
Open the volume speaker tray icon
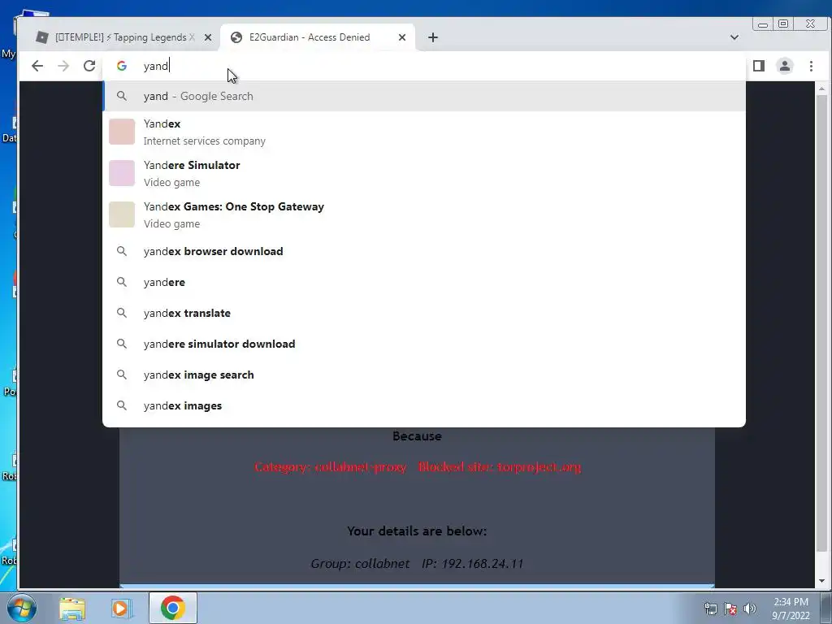[750, 609]
